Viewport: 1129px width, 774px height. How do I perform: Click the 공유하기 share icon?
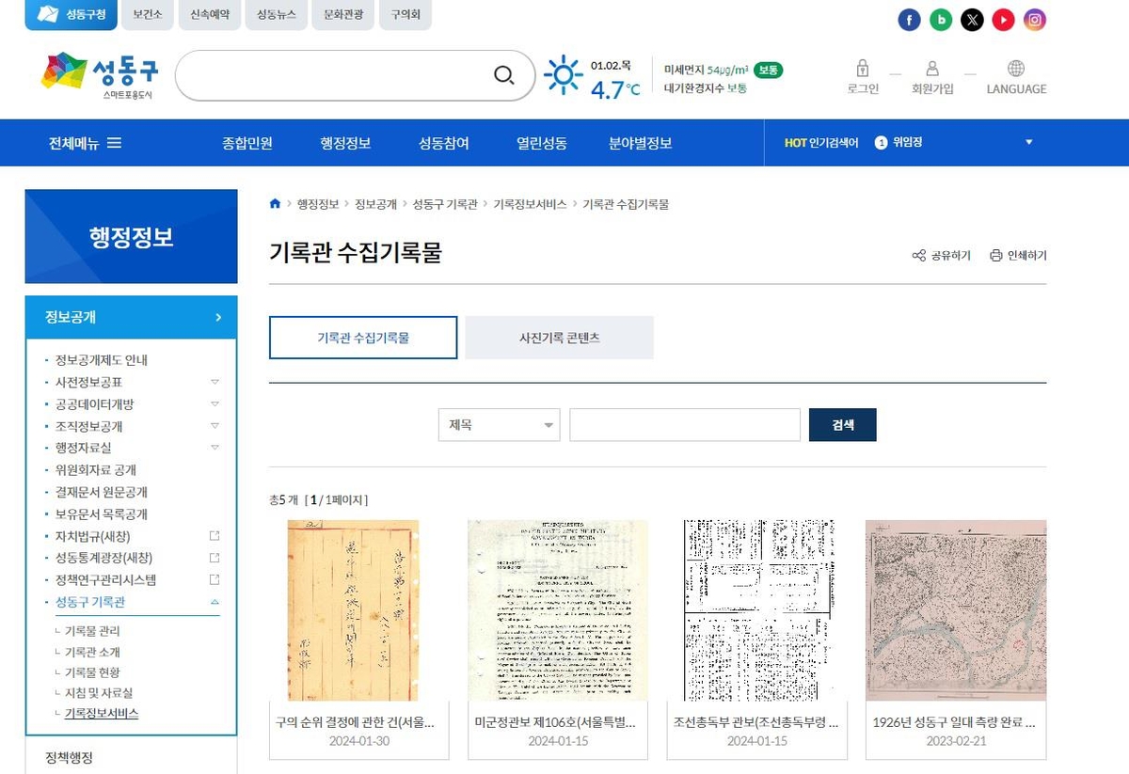pos(919,256)
